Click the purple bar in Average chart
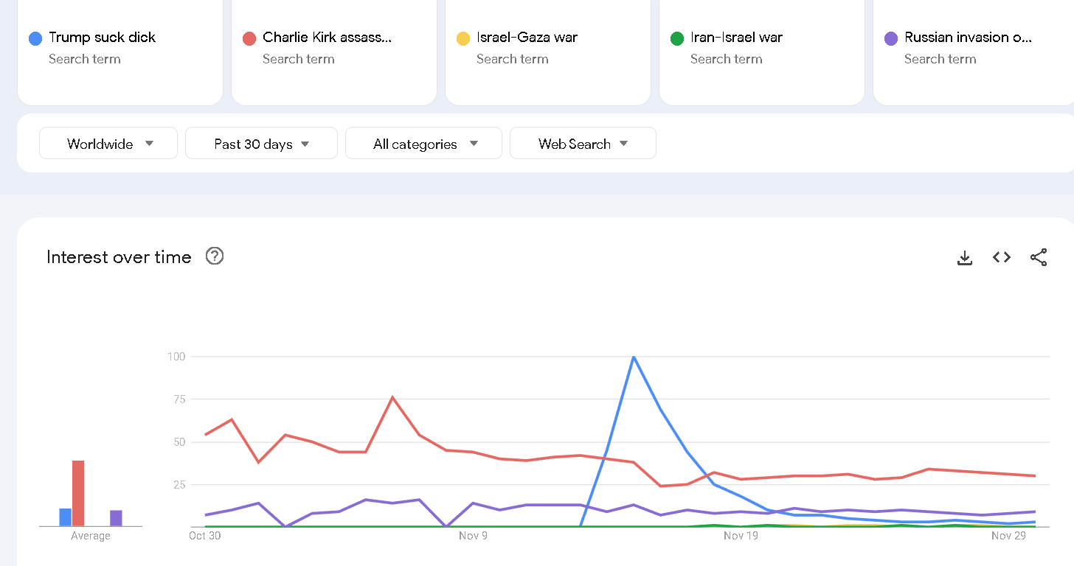 pyautogui.click(x=116, y=518)
